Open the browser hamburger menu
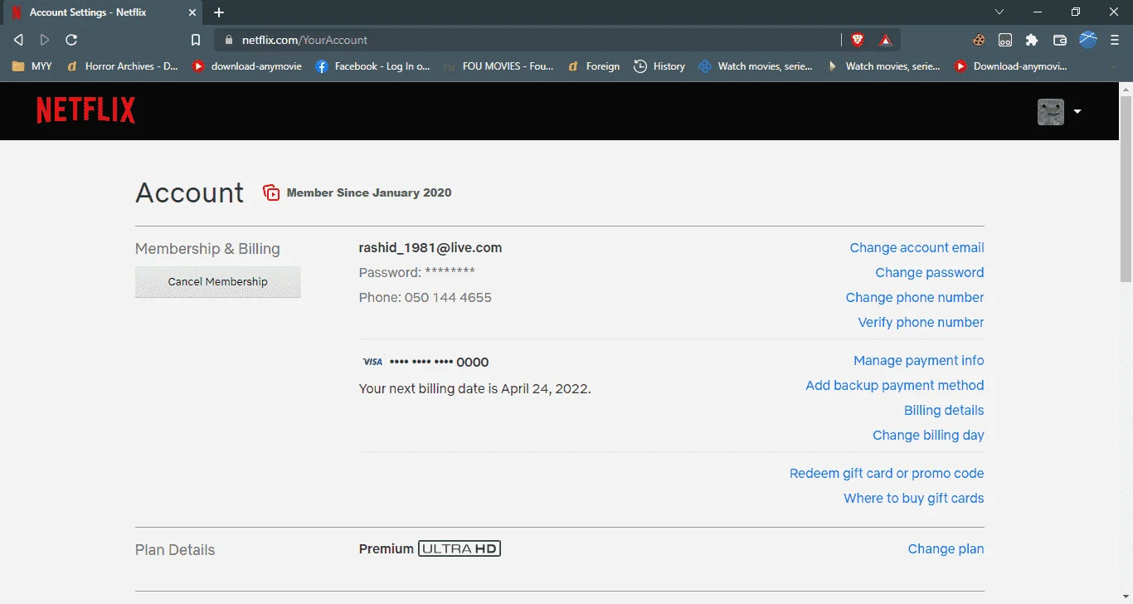 (1115, 40)
